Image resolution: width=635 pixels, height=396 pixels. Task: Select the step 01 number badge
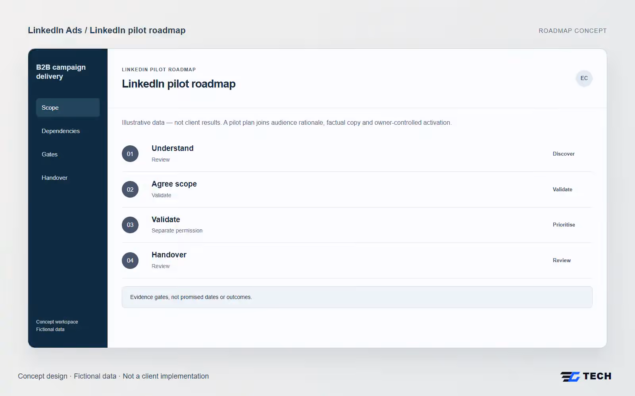[x=130, y=154]
